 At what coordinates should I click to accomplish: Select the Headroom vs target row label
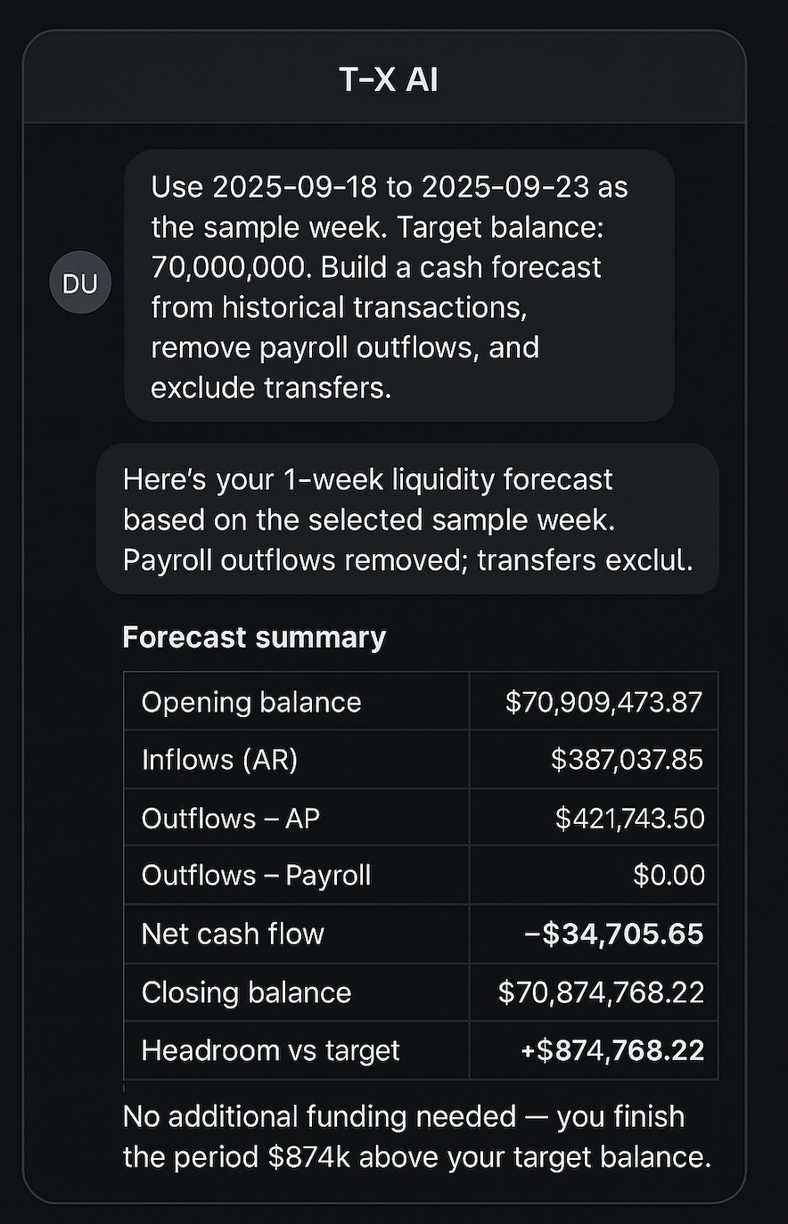pos(270,1050)
